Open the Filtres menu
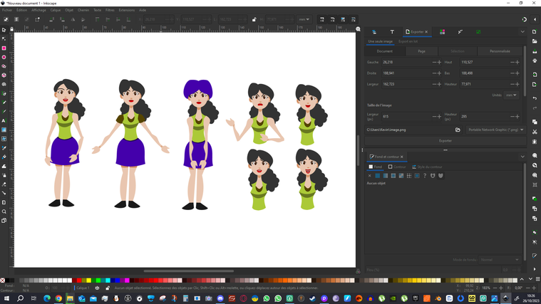 [110, 10]
